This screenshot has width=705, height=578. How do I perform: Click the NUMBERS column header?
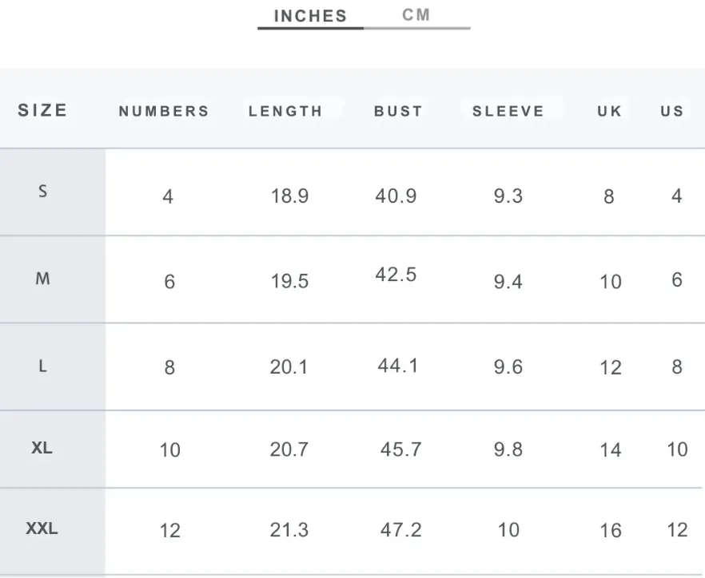[164, 112]
